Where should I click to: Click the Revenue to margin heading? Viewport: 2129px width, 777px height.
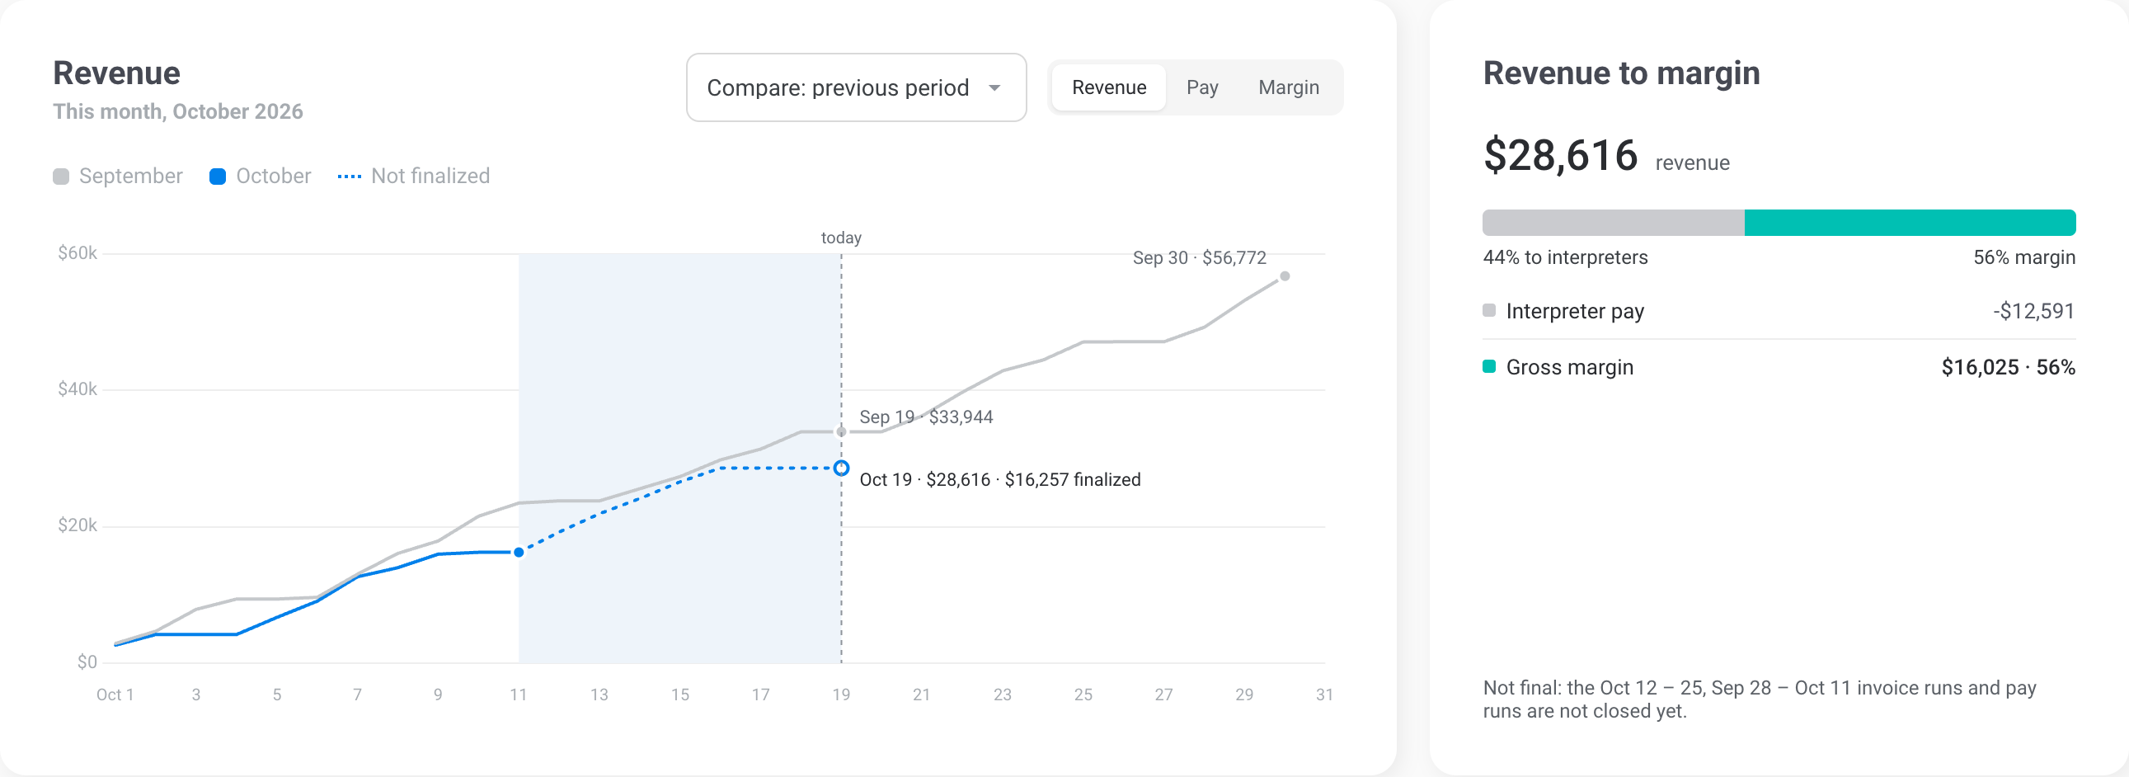(1621, 73)
